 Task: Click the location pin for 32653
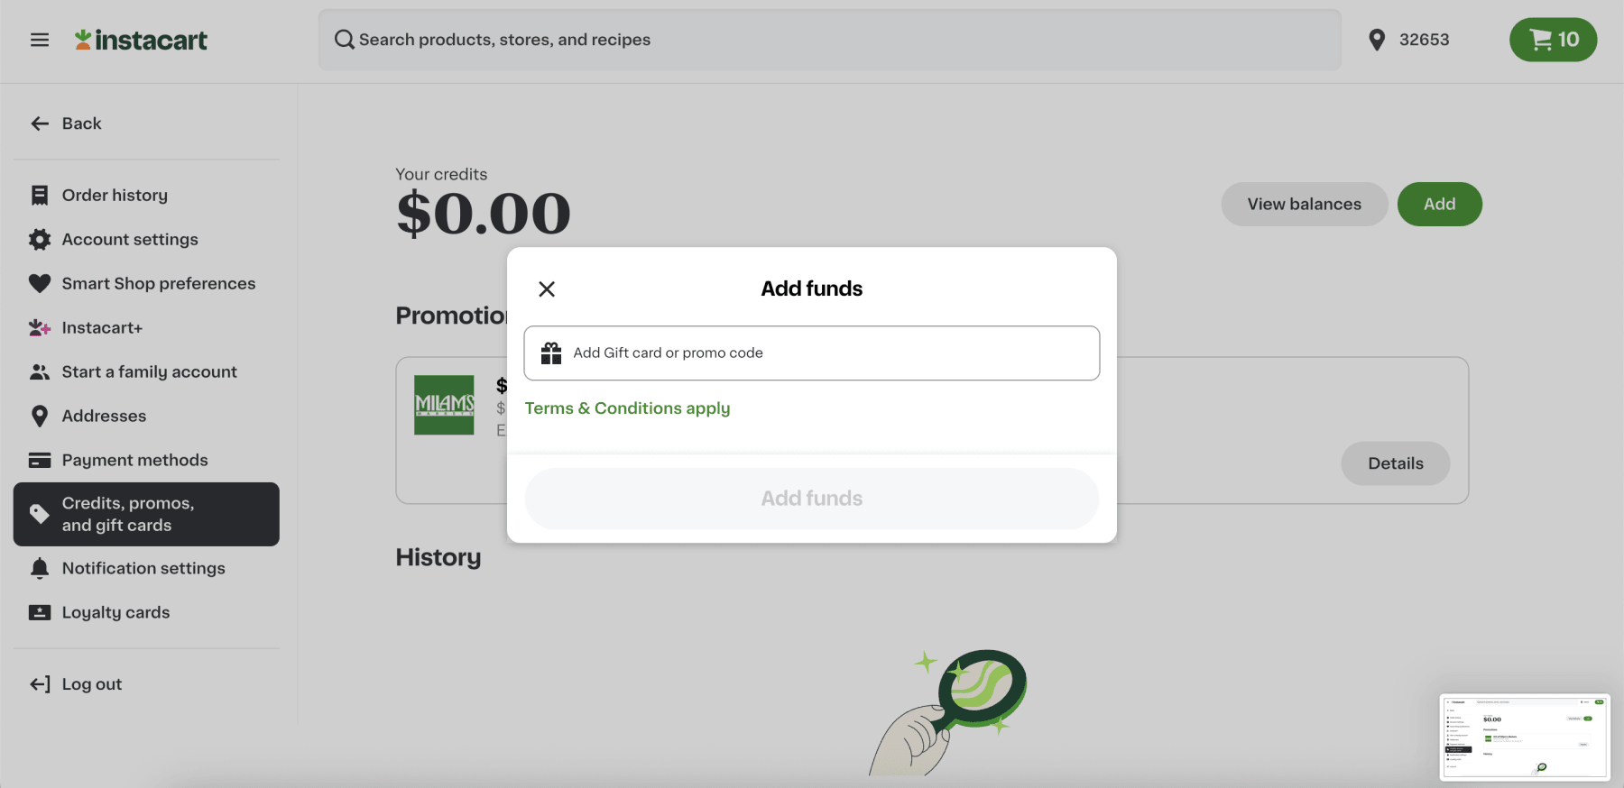point(1377,40)
